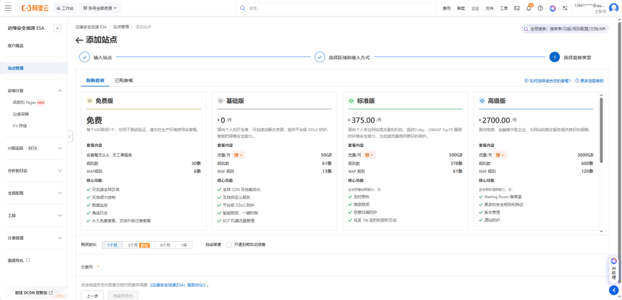
Task: Open the user avatar menu
Action: (613, 8)
